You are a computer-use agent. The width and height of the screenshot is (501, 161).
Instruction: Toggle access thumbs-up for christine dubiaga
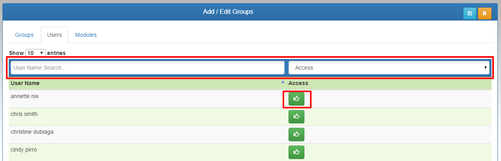click(296, 134)
